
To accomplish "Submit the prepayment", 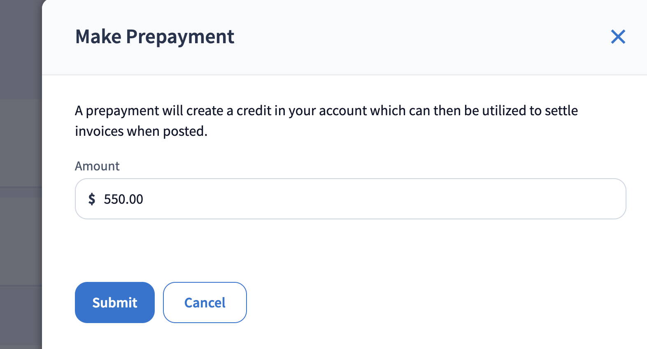I will (x=114, y=302).
